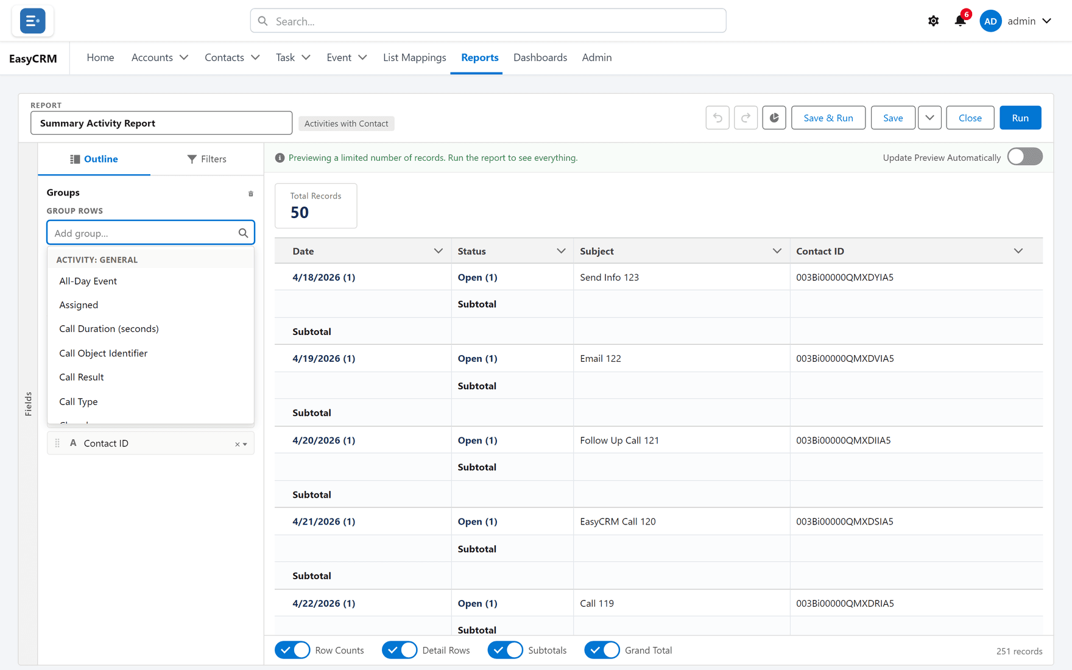Open the Event dropdown chevron

pos(362,57)
